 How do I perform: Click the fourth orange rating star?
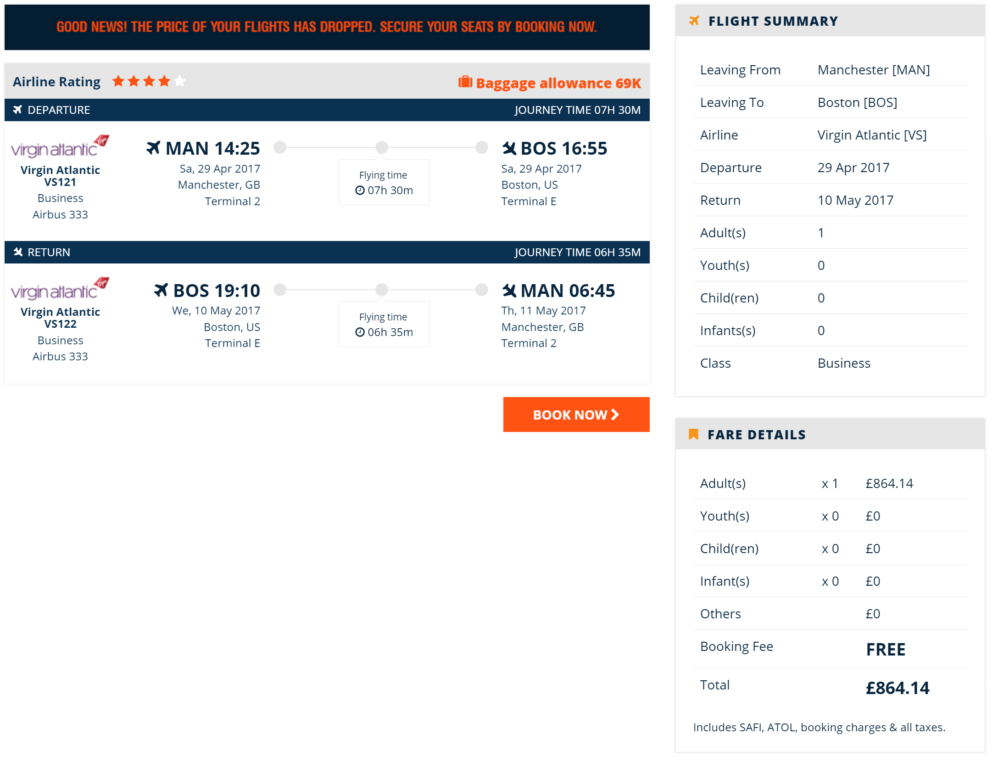pyautogui.click(x=164, y=81)
